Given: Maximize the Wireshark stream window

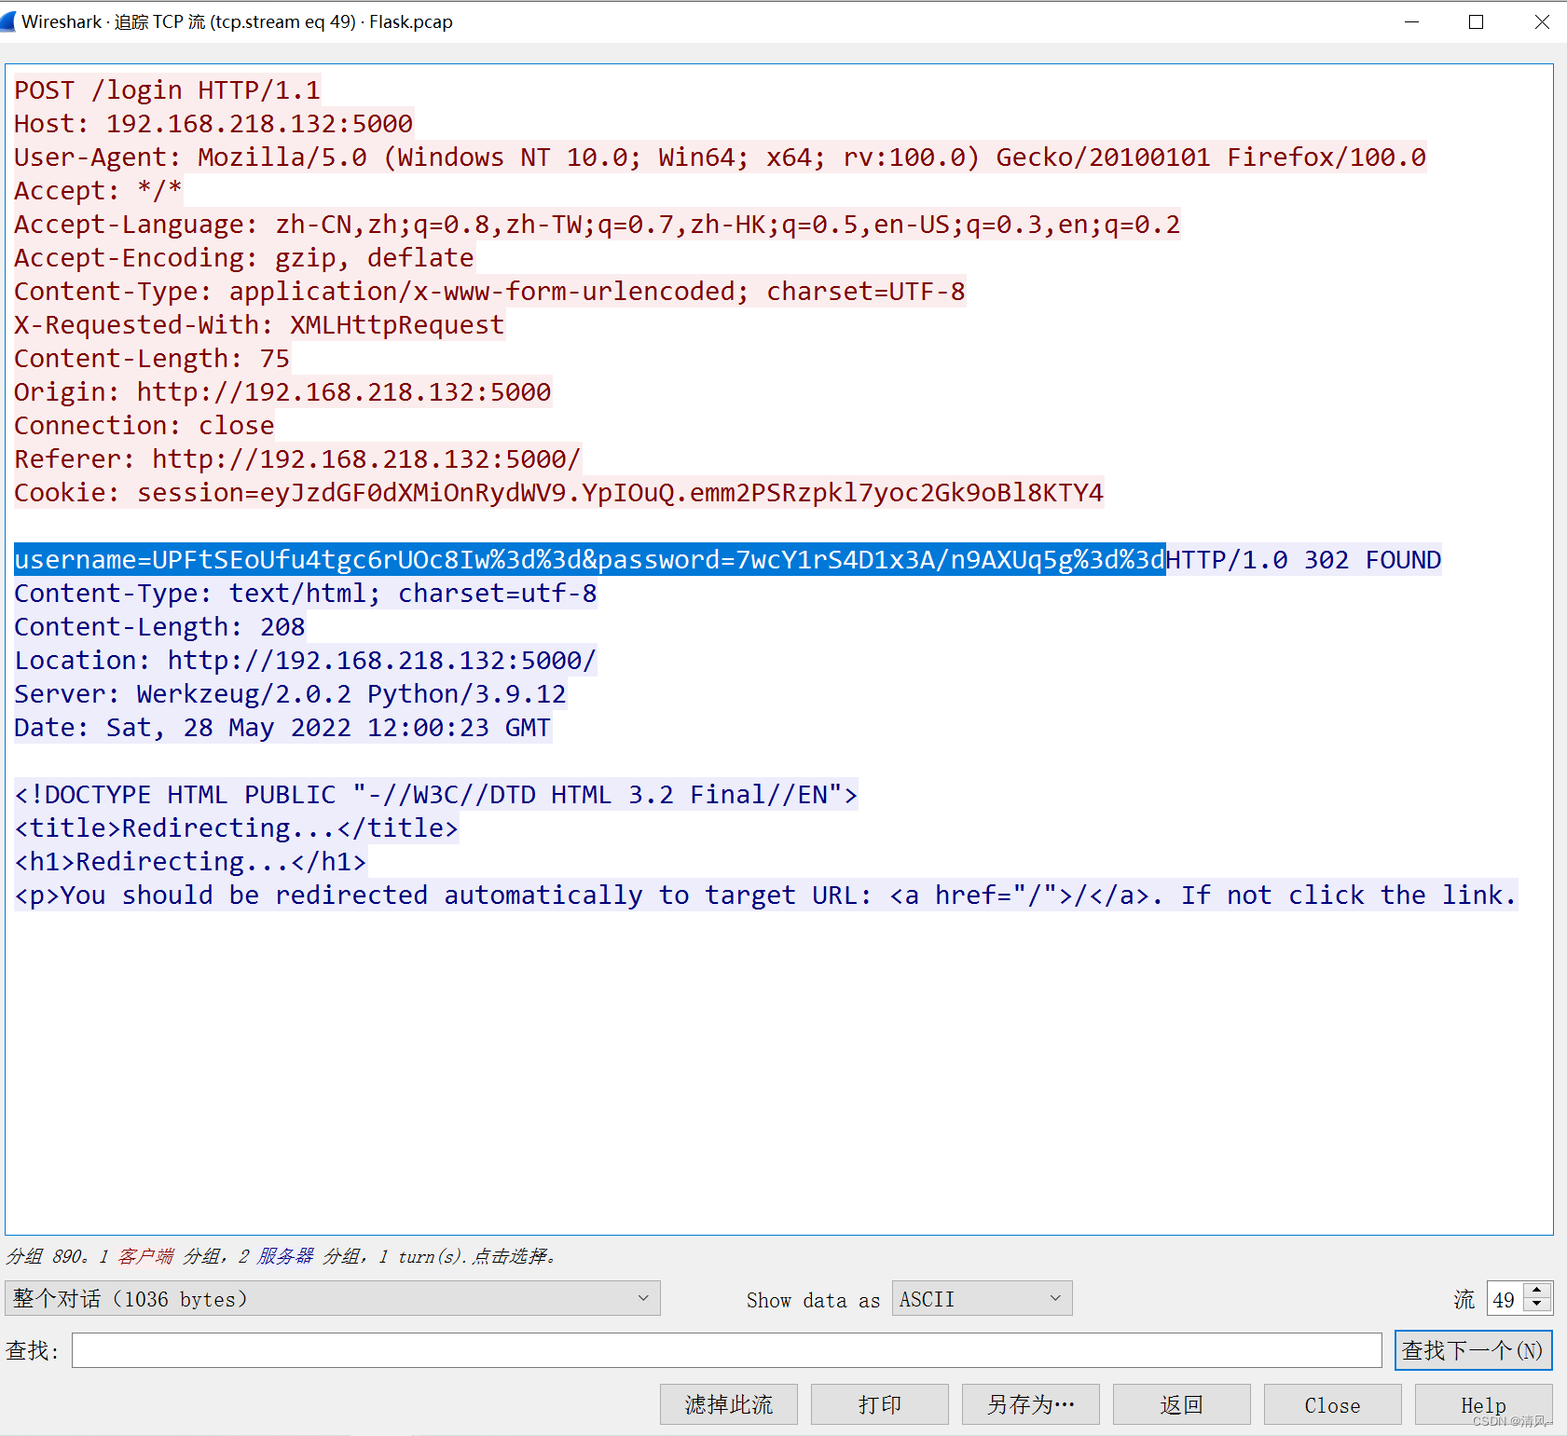Looking at the screenshot, I should (1476, 21).
